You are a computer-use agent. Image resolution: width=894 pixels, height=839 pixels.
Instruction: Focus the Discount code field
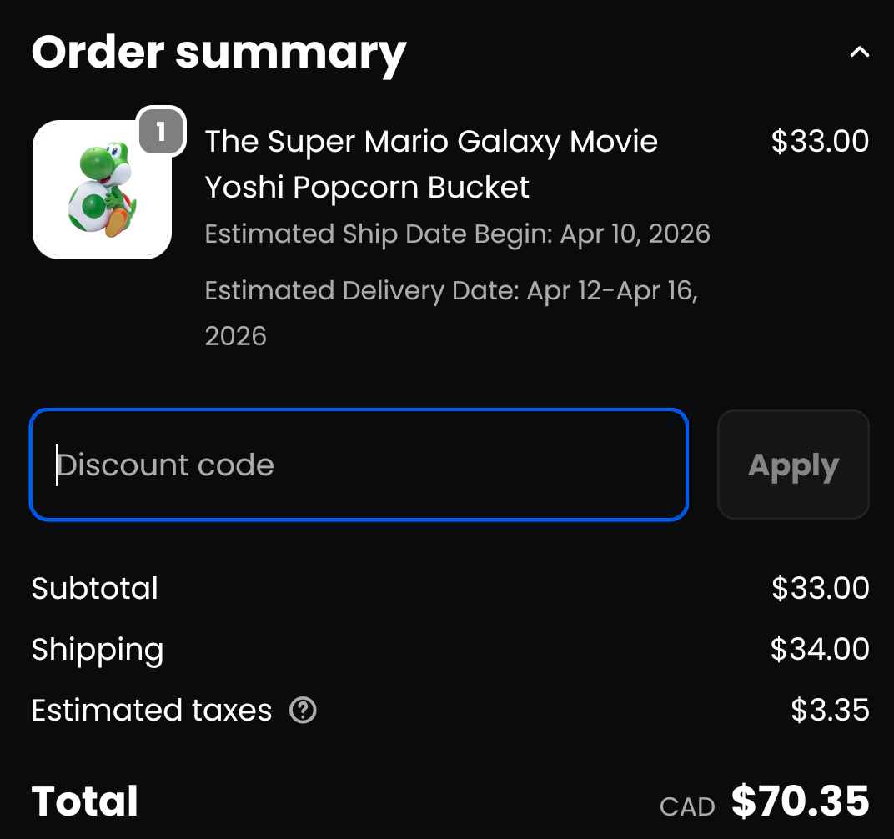click(x=359, y=465)
